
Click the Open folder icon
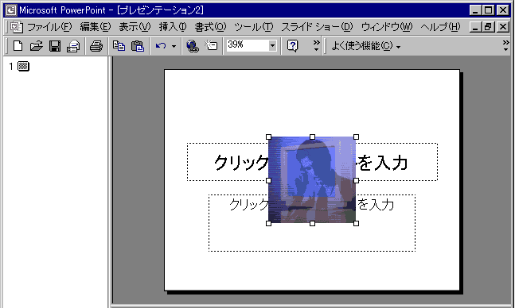[x=36, y=46]
